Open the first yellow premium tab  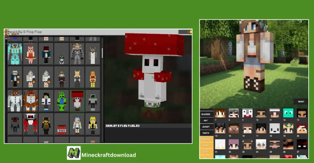(206, 139)
